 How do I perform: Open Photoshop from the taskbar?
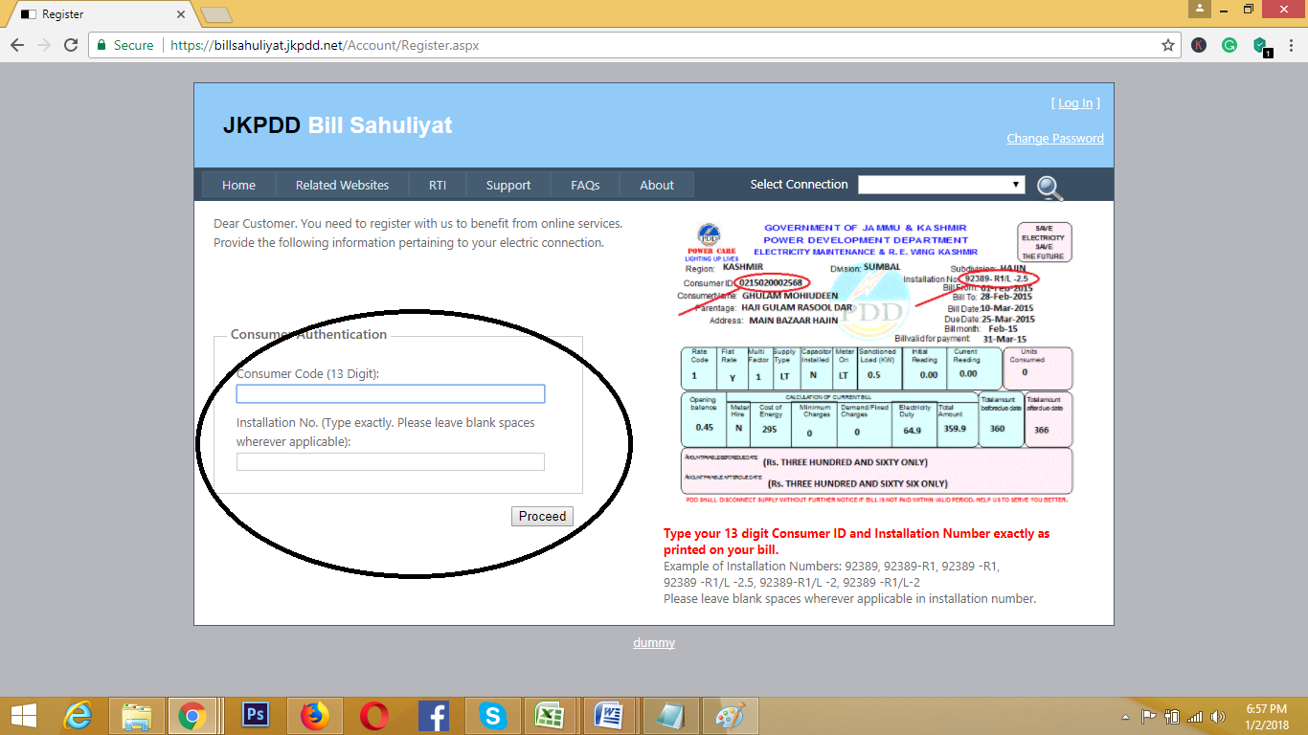pos(255,716)
